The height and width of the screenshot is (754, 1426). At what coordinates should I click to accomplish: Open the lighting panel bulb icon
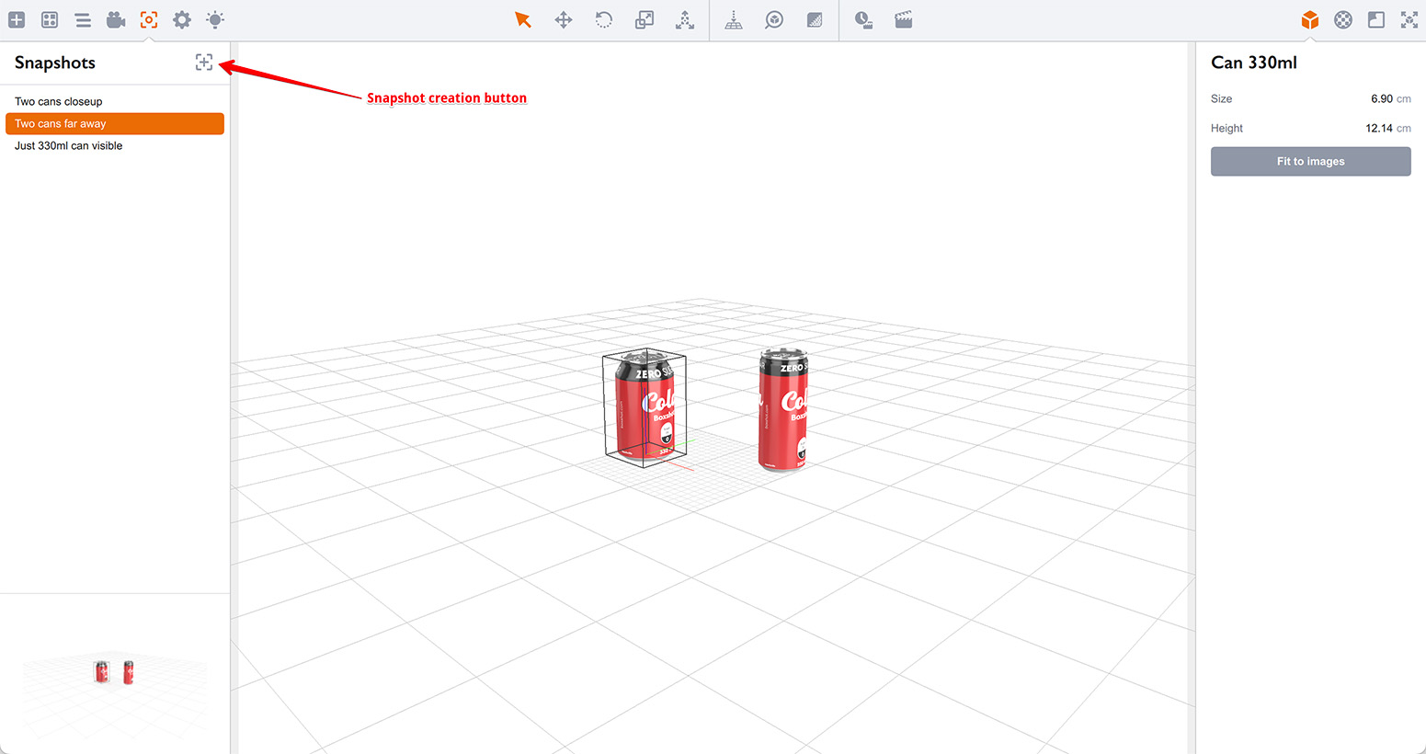pyautogui.click(x=215, y=20)
